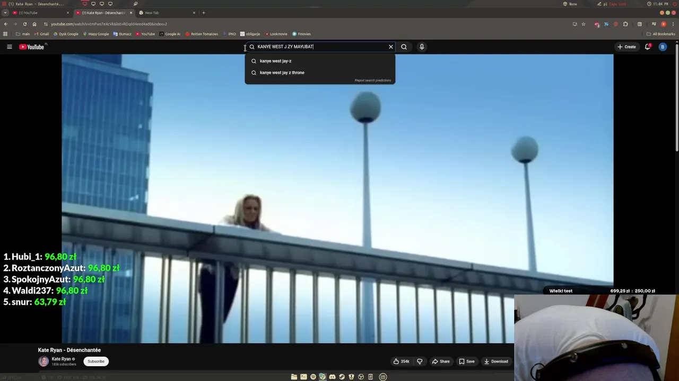Screen dimensions: 679x381
Task: Toggle the browser side panel
Action: pyautogui.click(x=640, y=24)
